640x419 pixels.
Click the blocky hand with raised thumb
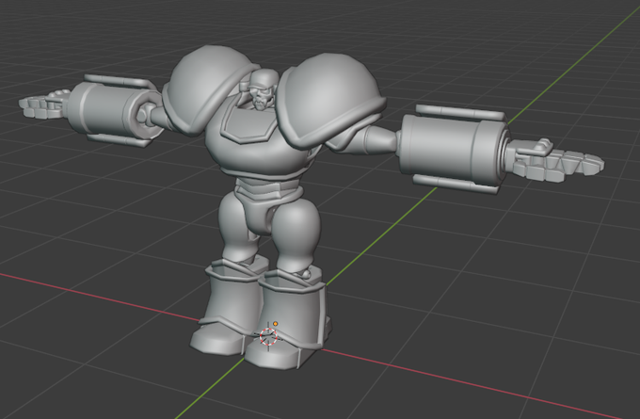[x=555, y=160]
